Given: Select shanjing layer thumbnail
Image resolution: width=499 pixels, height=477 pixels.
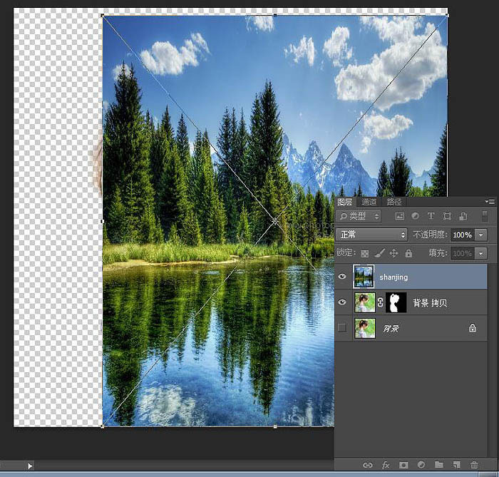Looking at the screenshot, I should point(364,276).
